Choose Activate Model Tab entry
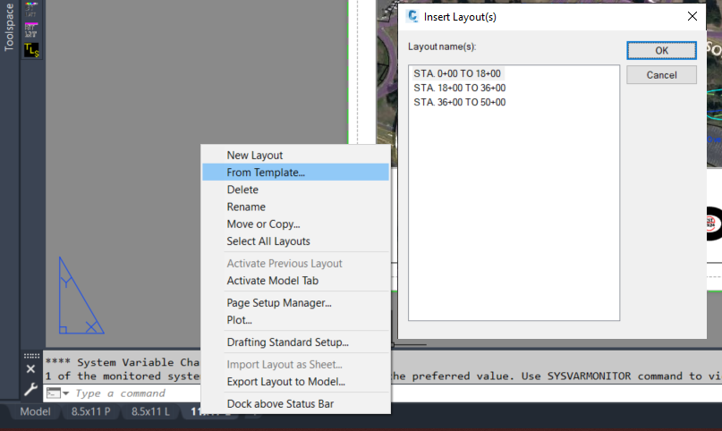The image size is (722, 431). (x=295, y=281)
